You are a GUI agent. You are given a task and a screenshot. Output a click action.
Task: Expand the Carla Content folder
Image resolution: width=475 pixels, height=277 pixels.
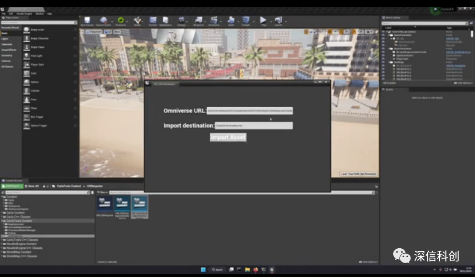(2, 213)
